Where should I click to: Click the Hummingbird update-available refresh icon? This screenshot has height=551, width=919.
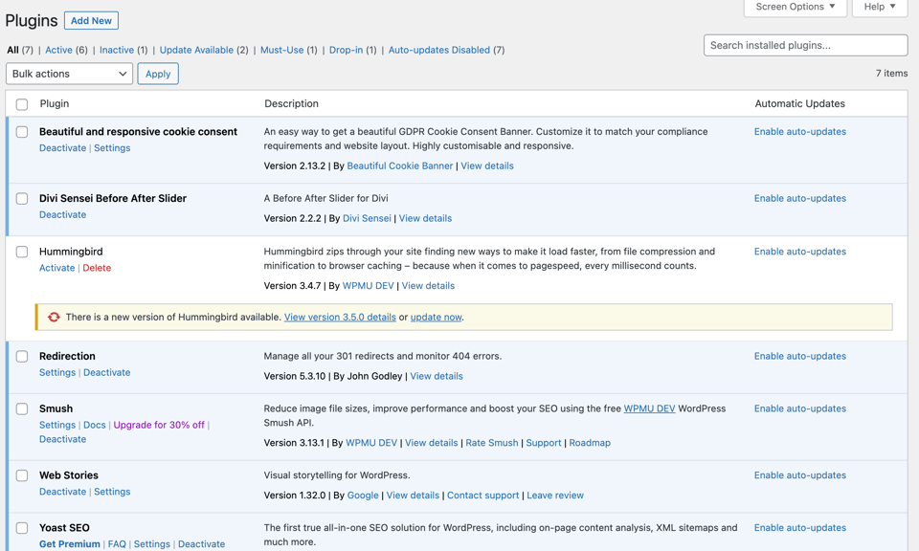pyautogui.click(x=54, y=317)
